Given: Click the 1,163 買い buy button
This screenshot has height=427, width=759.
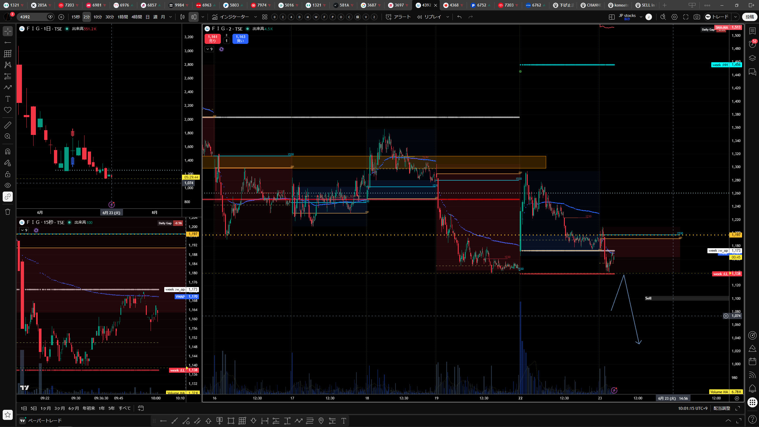Looking at the screenshot, I should click(x=240, y=39).
